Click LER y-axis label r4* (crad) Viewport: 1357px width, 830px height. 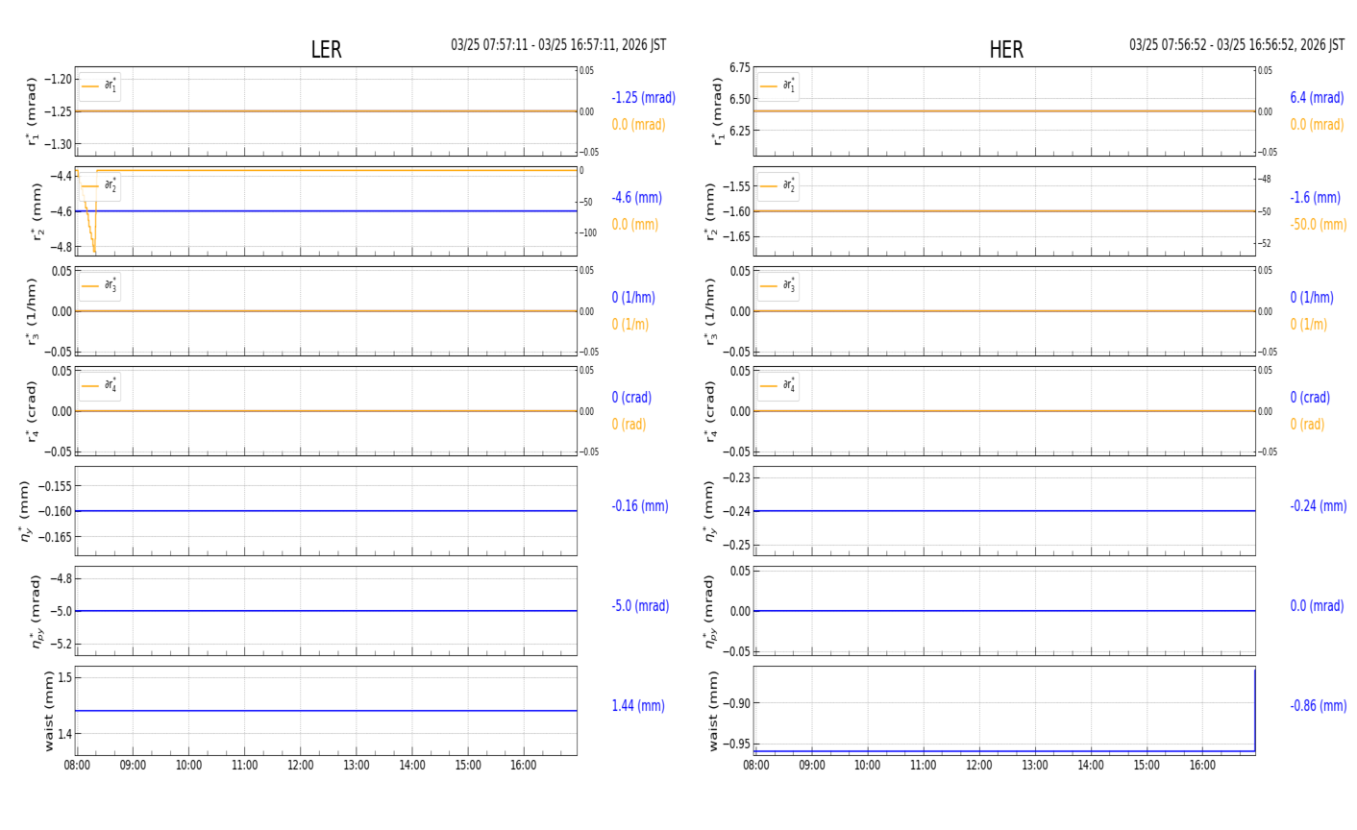[x=32, y=411]
